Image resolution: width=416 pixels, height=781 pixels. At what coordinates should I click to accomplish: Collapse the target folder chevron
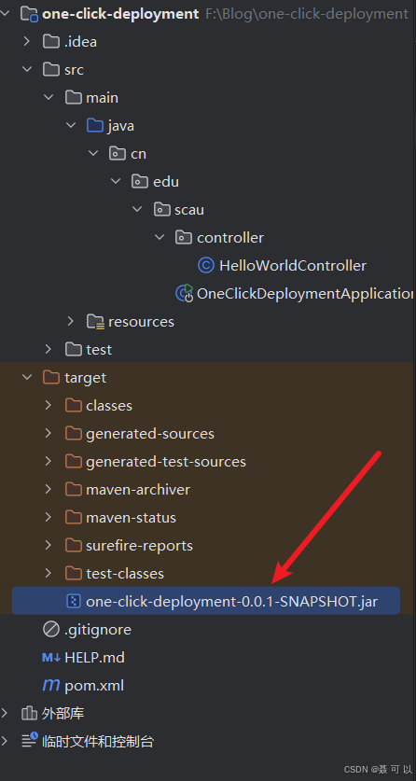[26, 378]
